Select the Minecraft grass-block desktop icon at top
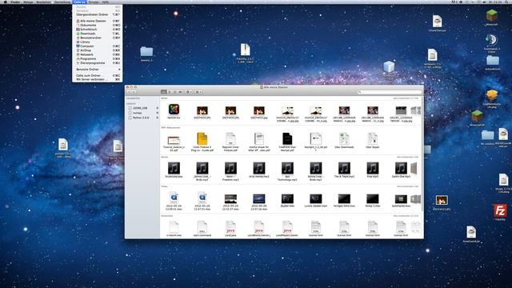 click(492, 15)
